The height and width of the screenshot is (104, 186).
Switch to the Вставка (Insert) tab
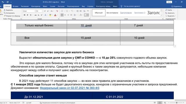click(x=16, y=6)
